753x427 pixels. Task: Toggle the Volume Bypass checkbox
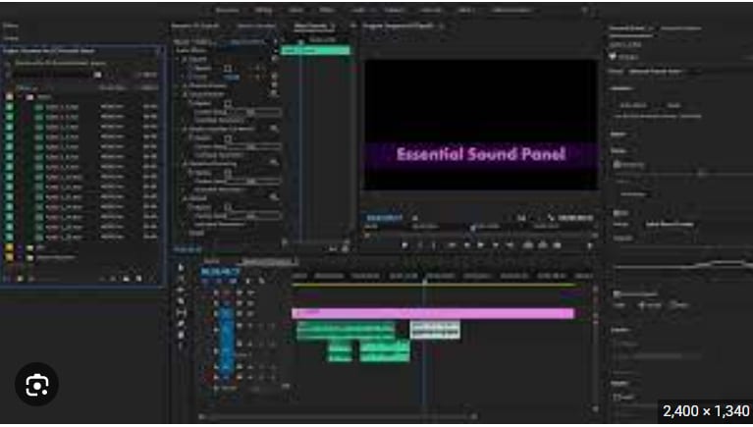click(228, 68)
